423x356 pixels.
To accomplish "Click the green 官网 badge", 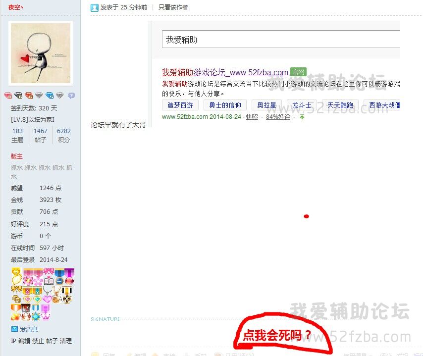I will click(x=298, y=72).
